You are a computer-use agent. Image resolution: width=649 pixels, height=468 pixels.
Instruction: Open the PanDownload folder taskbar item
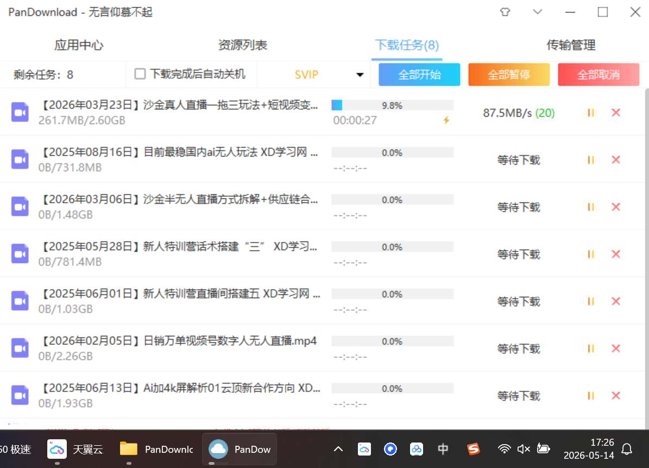tap(156, 450)
